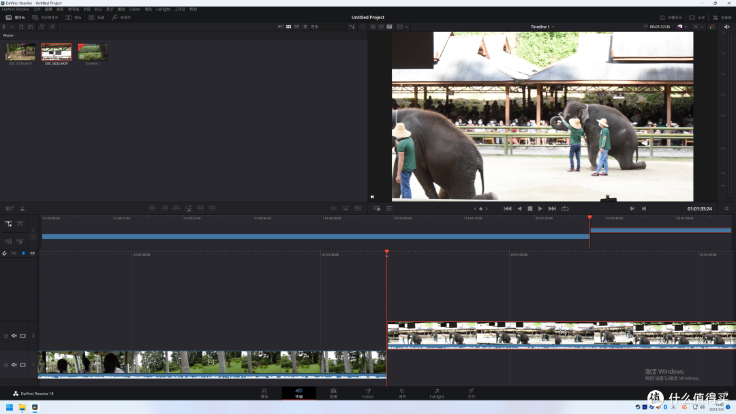Click the cut transition icon
Viewport: 736px width, 414px height.
click(x=333, y=208)
